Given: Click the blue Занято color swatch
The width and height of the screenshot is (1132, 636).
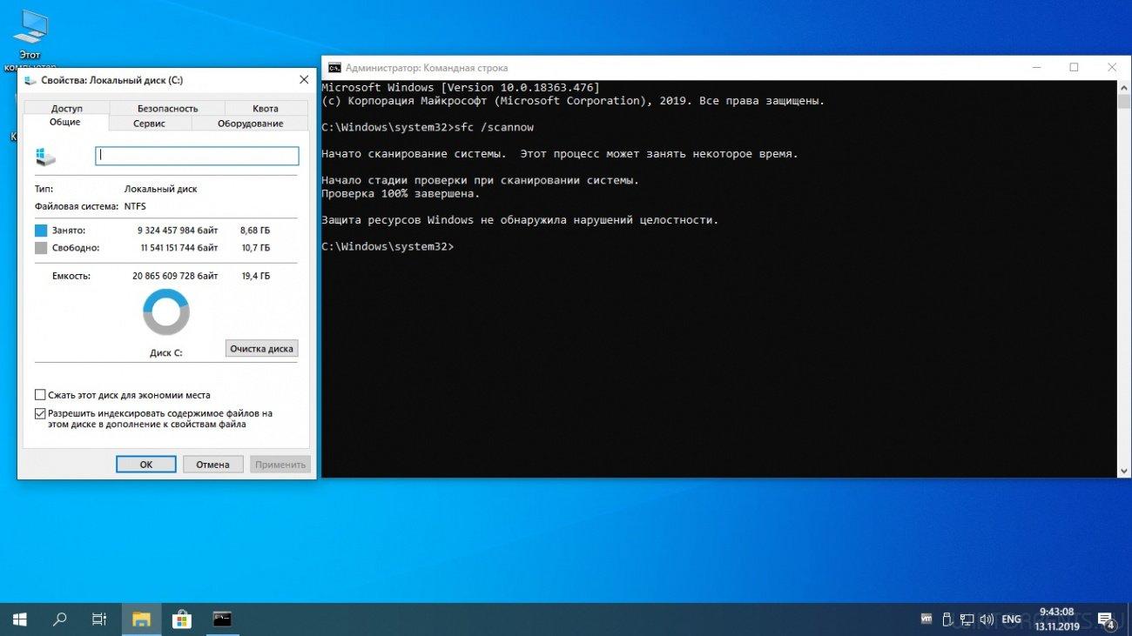Looking at the screenshot, I should point(41,231).
